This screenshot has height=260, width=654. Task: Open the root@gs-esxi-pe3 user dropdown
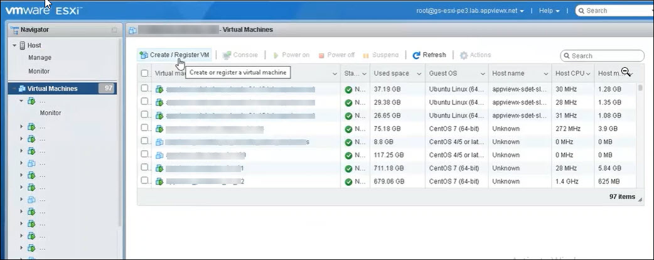[x=470, y=11]
